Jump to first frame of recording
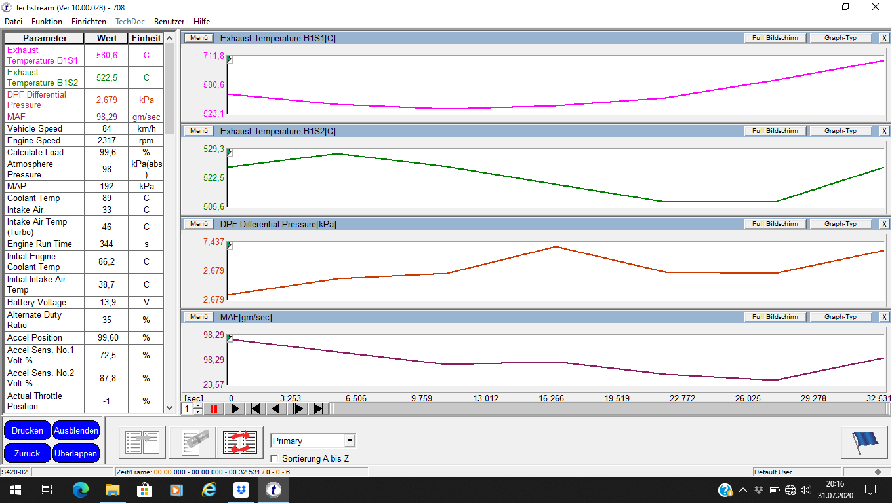This screenshot has width=892, height=503. [256, 409]
